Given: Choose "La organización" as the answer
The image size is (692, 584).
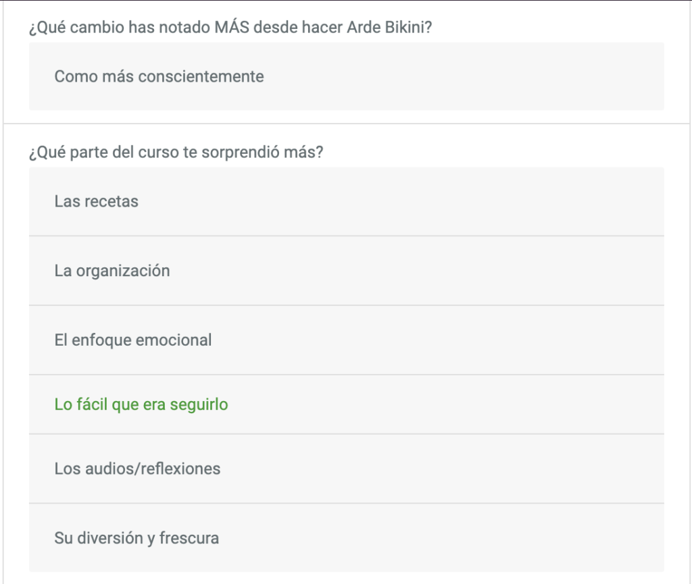Looking at the screenshot, I should [x=347, y=271].
